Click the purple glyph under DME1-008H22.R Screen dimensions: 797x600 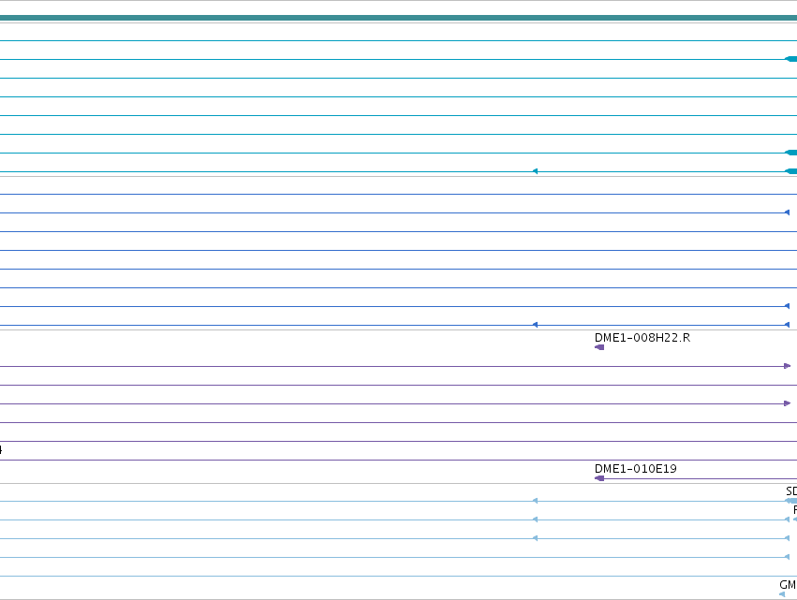599,347
